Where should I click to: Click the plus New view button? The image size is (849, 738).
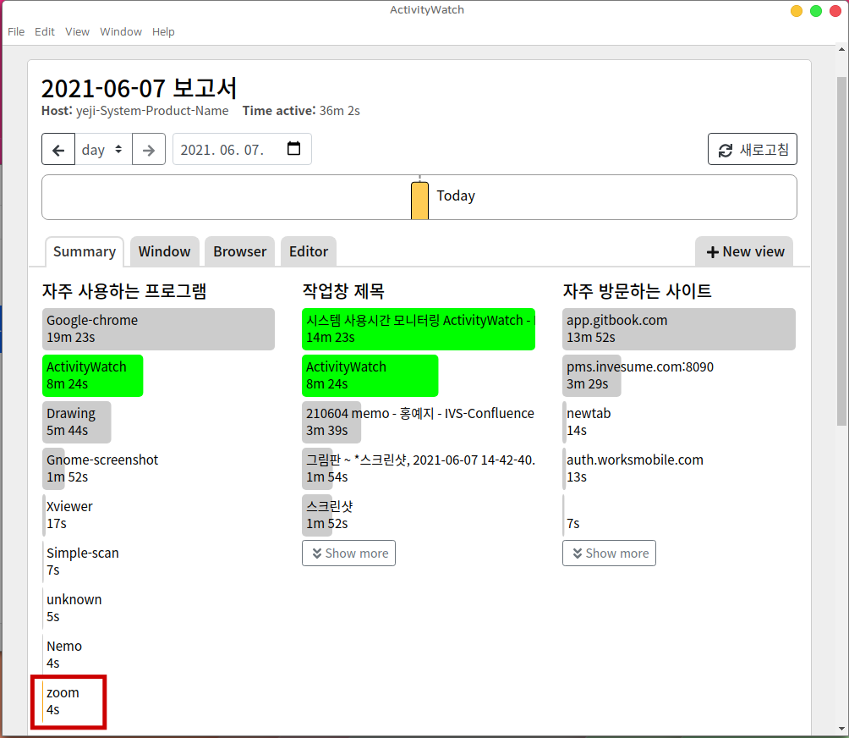point(744,251)
